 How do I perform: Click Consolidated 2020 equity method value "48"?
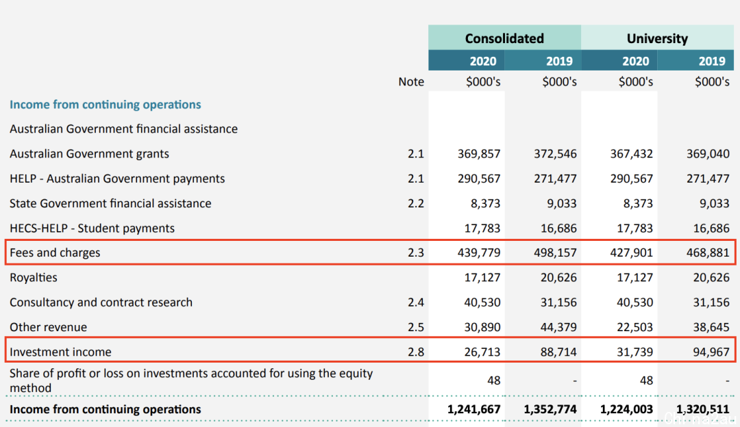tap(493, 380)
